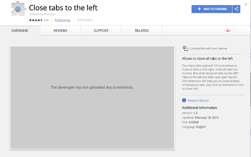
Task: Click the five-star rating icons
Action: coord(36,20)
